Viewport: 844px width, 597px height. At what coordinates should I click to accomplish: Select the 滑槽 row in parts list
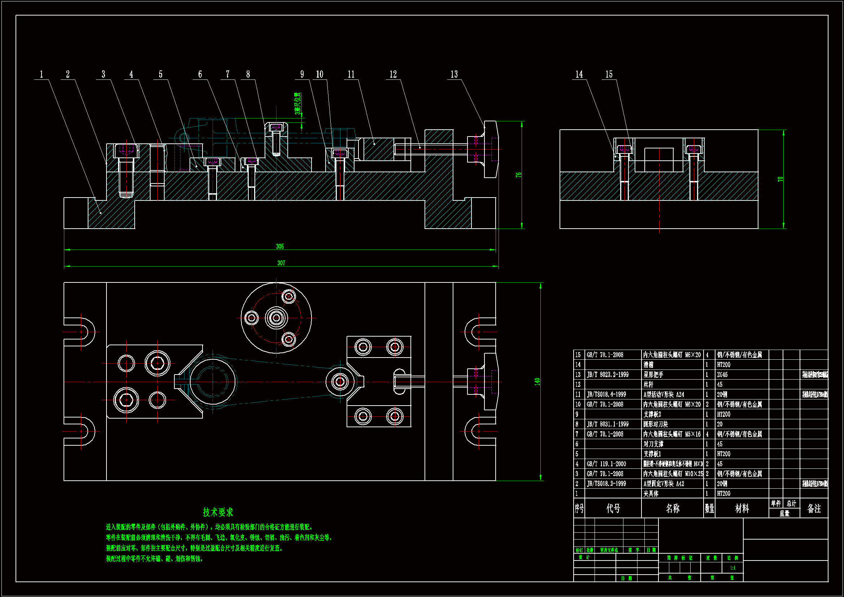648,364
